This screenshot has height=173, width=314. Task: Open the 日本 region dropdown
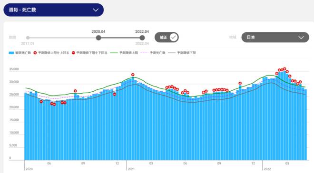tap(275, 37)
